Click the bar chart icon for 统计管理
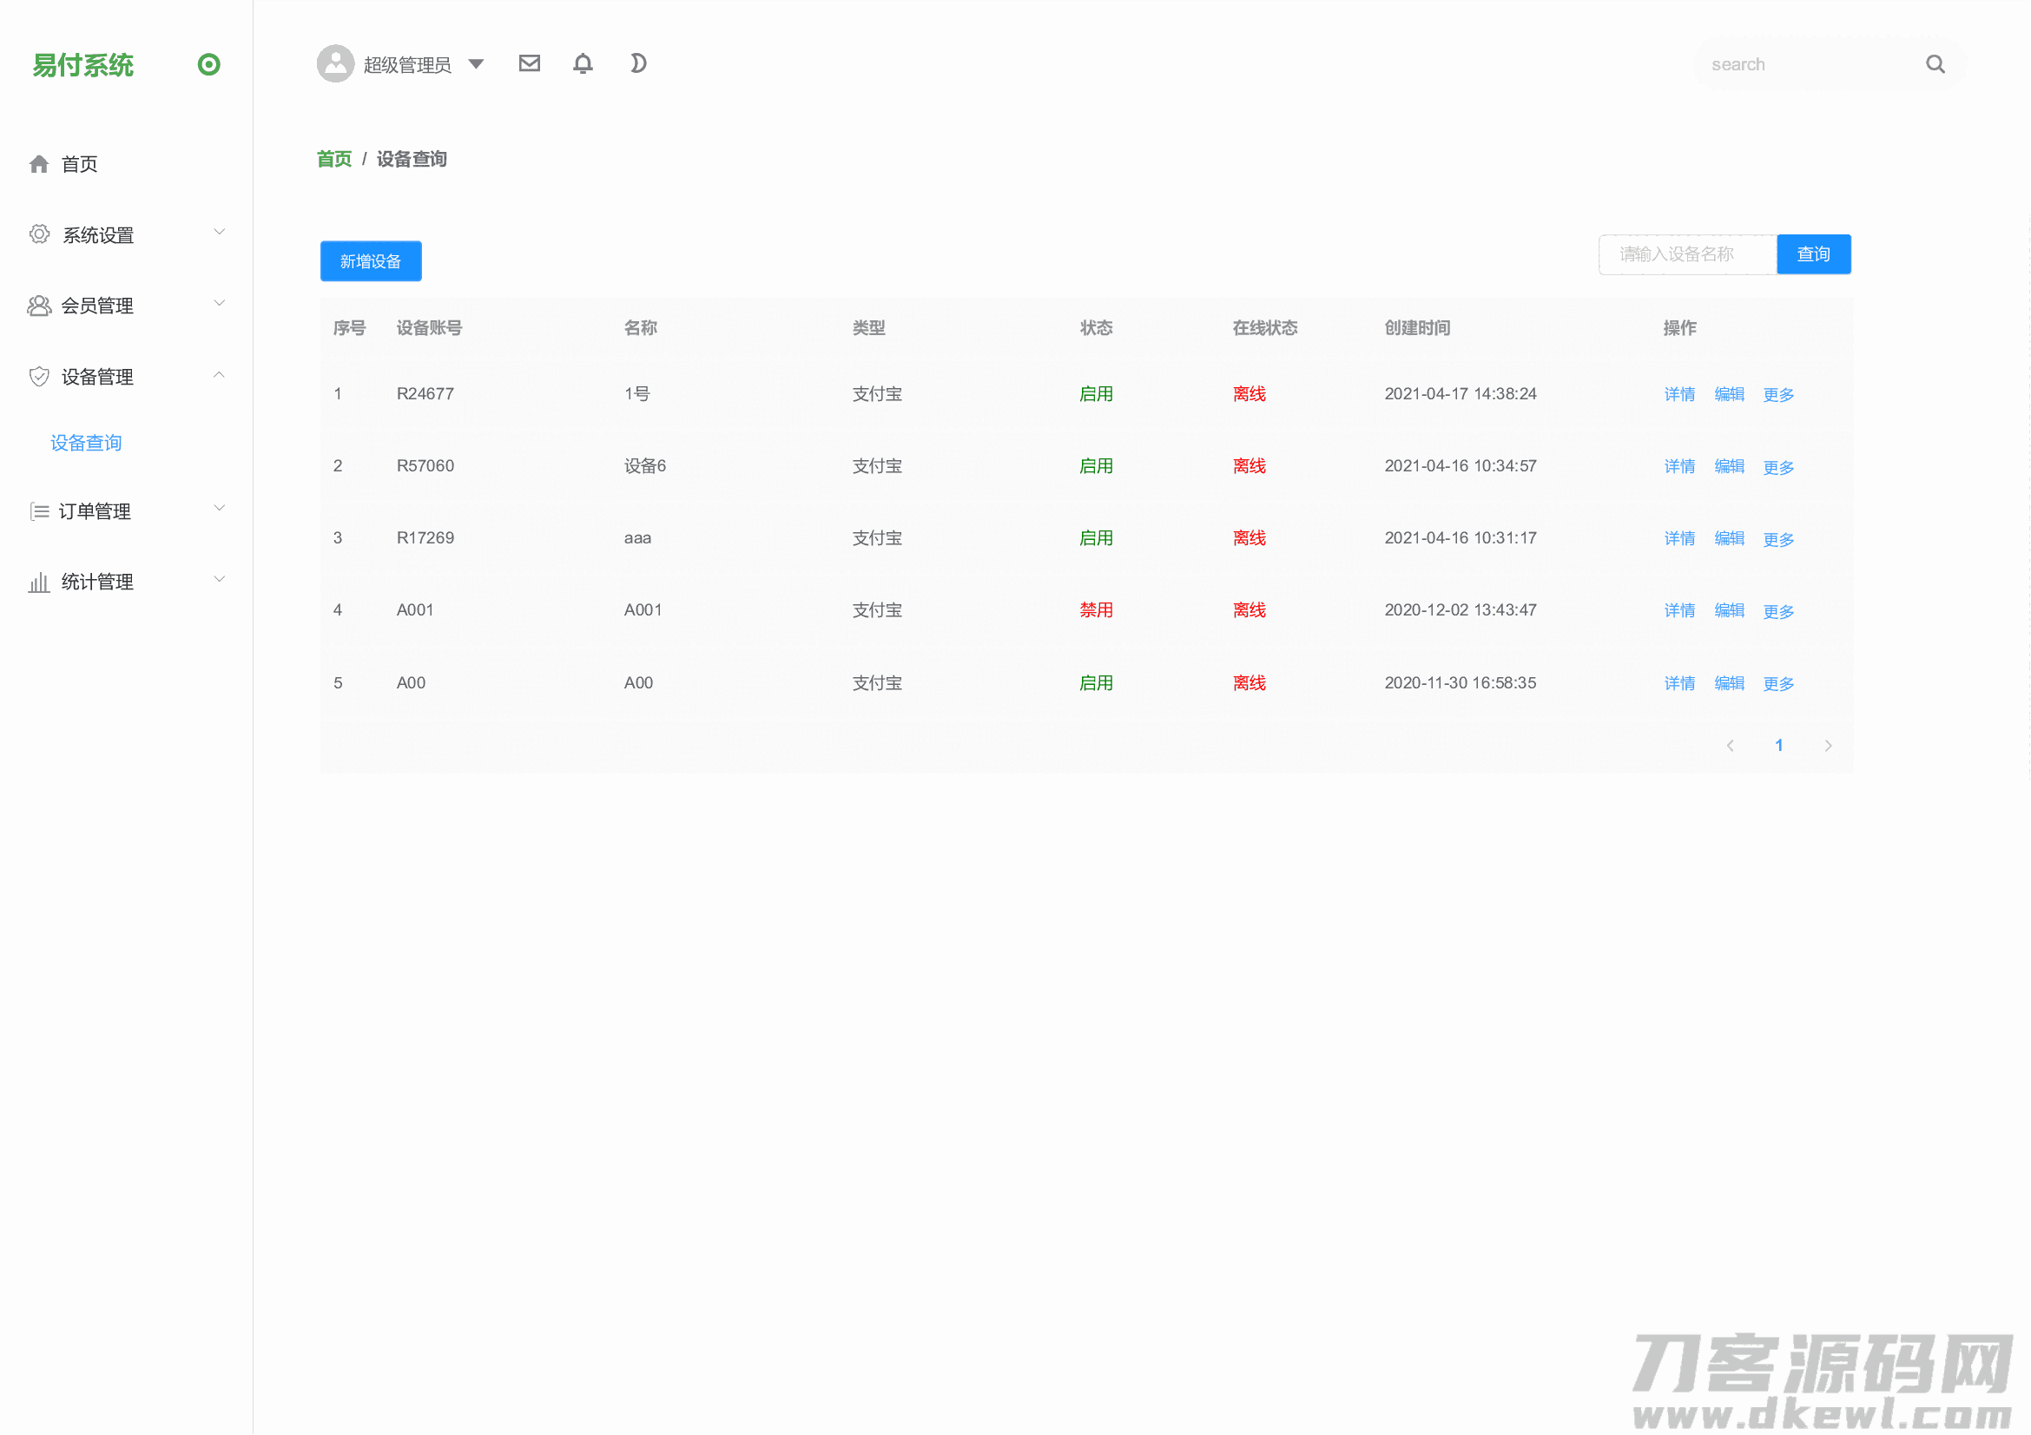This screenshot has height=1435, width=2031. click(39, 582)
